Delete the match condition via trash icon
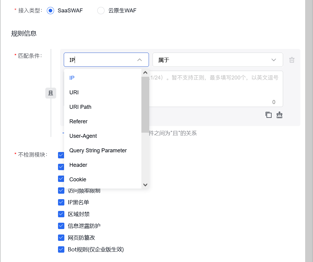The image size is (313, 262). (292, 60)
